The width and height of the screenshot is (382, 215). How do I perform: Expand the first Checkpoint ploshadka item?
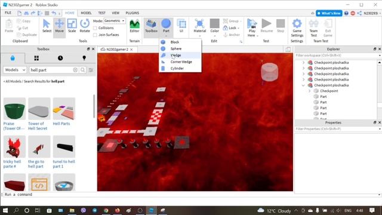click(303, 63)
